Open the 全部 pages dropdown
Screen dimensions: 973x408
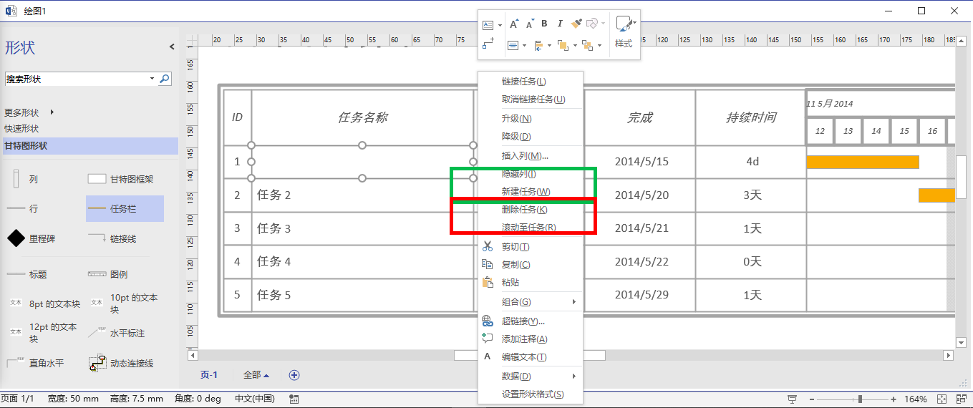pos(256,375)
